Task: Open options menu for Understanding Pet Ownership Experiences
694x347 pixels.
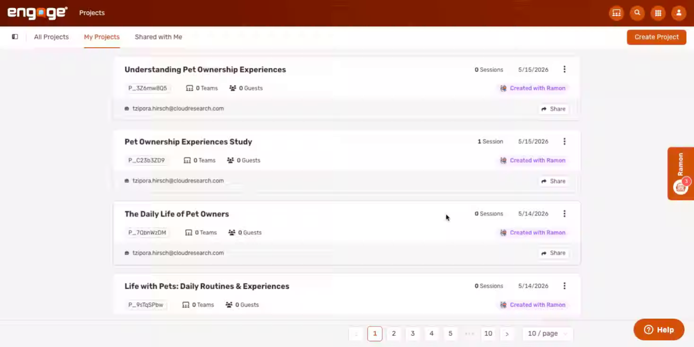Action: pos(564,69)
